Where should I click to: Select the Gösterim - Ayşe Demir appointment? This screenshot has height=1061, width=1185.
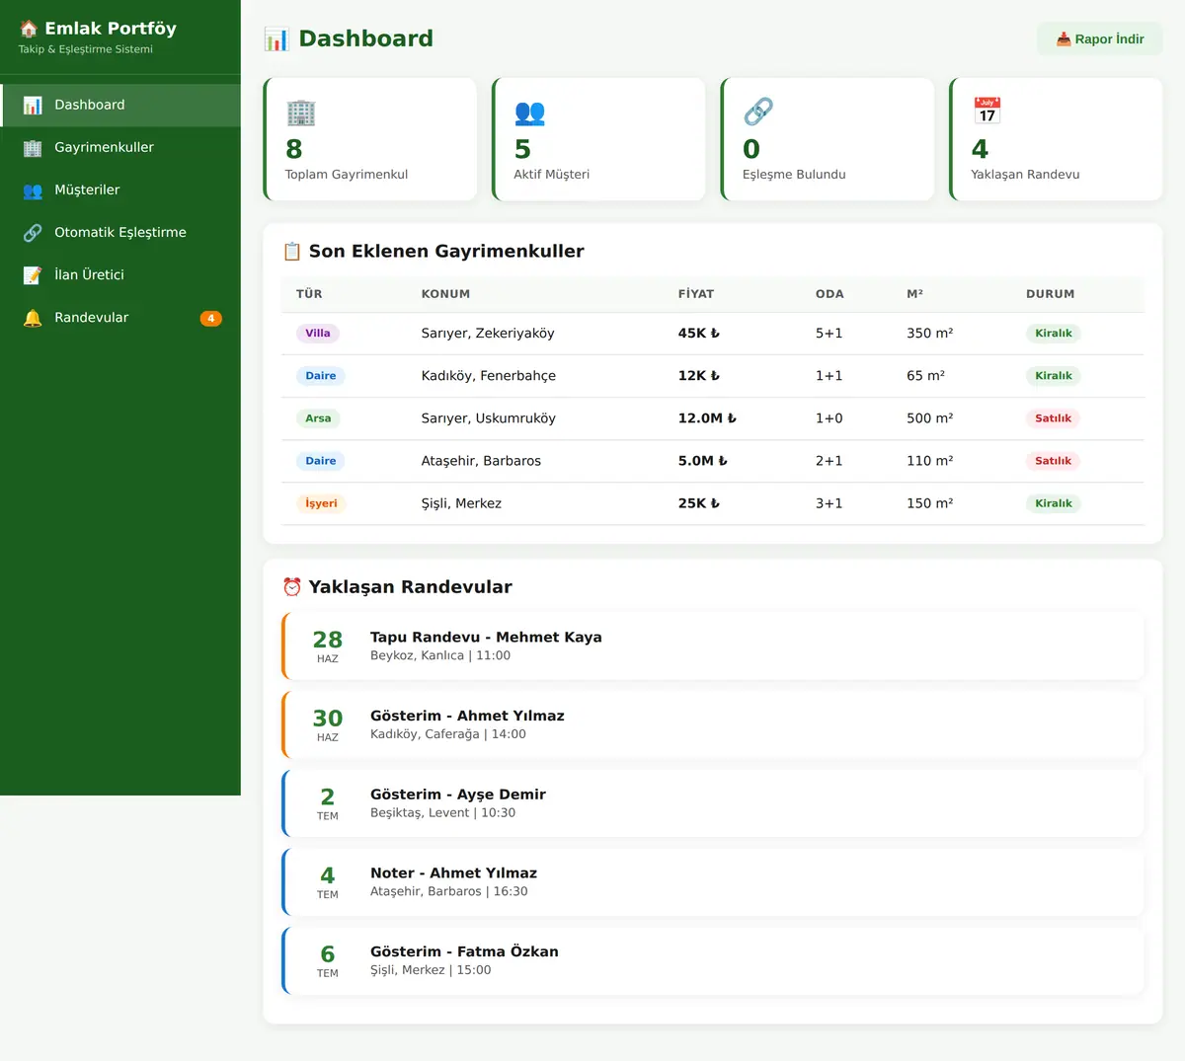[713, 803]
